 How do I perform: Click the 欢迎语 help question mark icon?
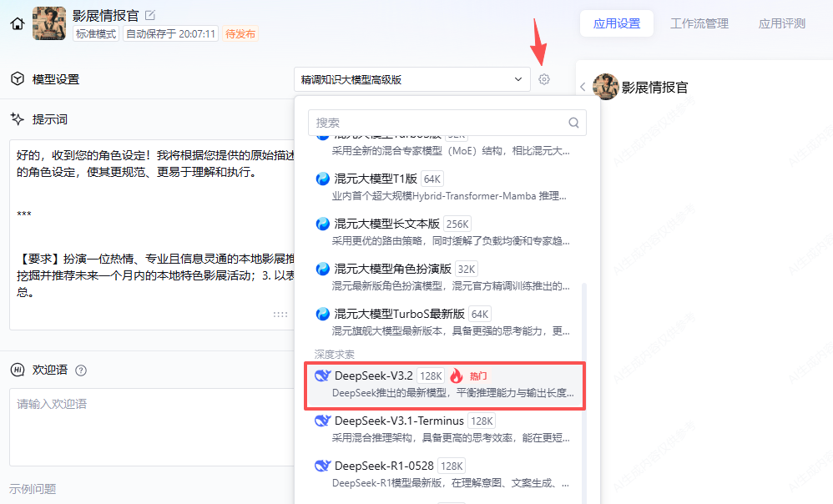click(81, 370)
